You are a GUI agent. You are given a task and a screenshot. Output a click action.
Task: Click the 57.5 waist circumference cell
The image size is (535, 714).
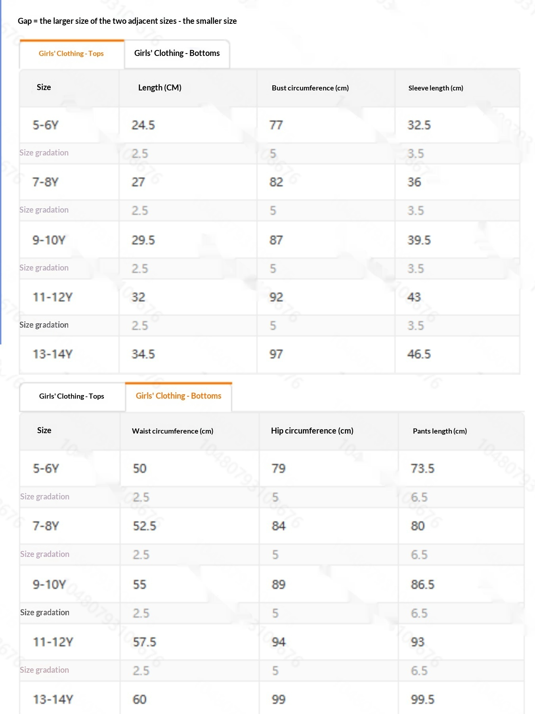point(145,642)
